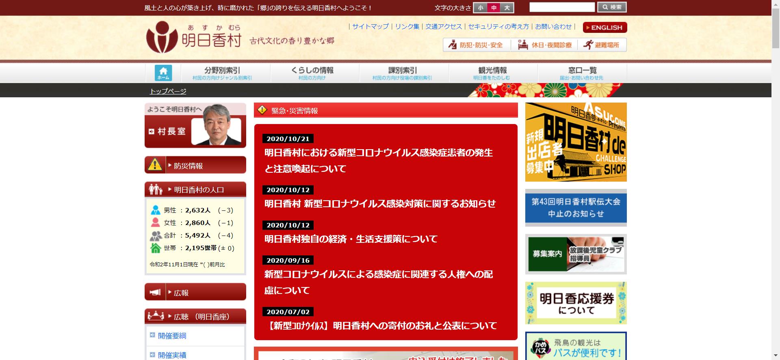The height and width of the screenshot is (360, 780).
Task: Open the リンク集 link
Action: [x=407, y=26]
